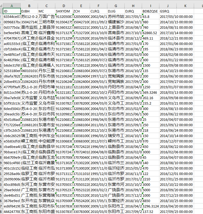Select ID cell starting be9ee945

tap(12, 33)
